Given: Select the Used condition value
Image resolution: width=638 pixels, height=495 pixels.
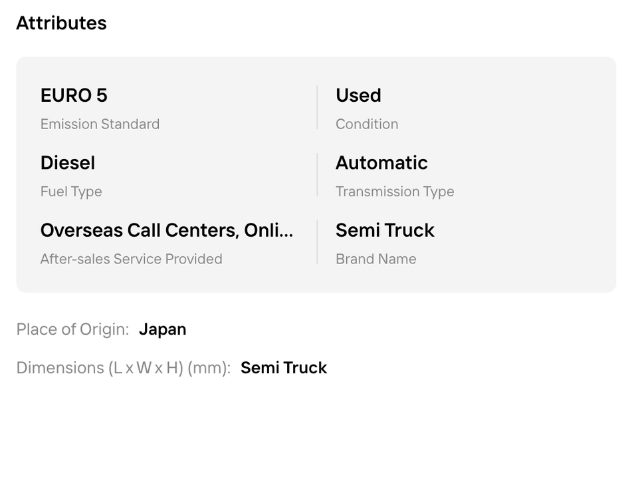Looking at the screenshot, I should tap(358, 95).
